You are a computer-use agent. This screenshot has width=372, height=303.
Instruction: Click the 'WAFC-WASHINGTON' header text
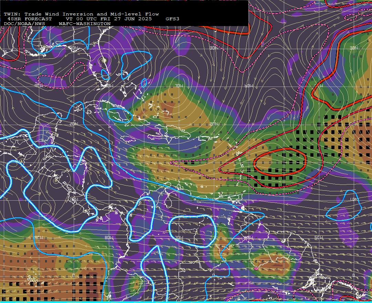(x=85, y=24)
